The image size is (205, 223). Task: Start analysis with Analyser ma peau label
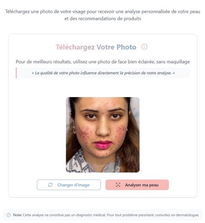(142, 185)
